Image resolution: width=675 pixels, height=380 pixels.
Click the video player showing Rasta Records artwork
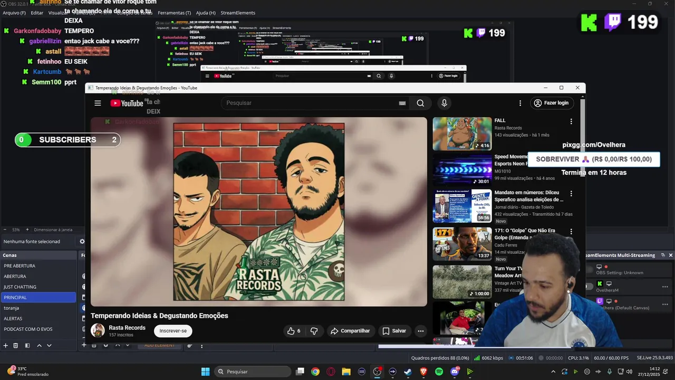[259, 212]
